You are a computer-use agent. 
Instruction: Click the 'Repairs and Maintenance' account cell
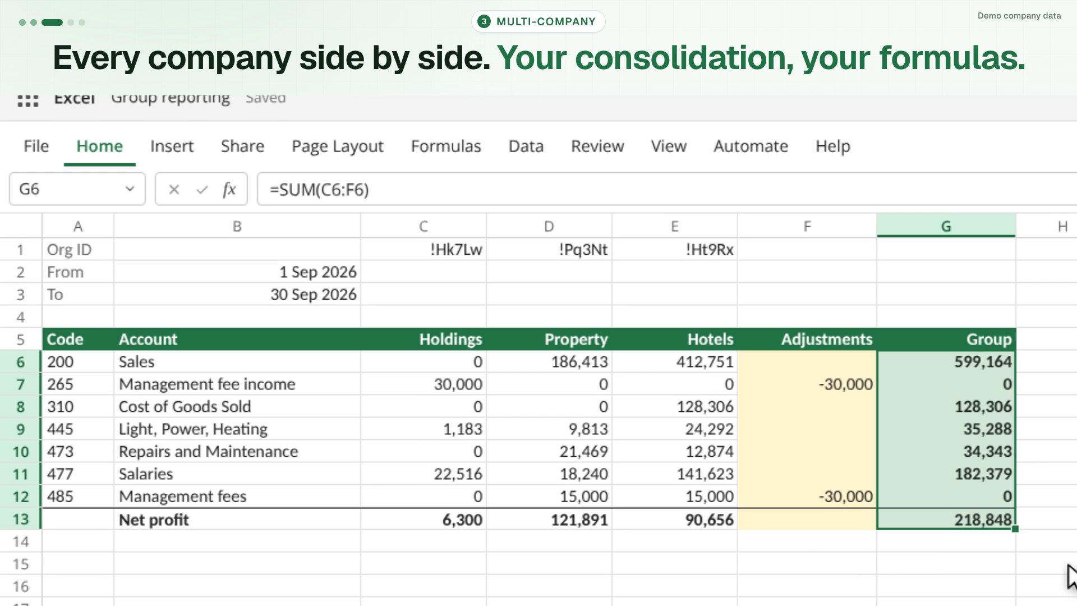pyautogui.click(x=237, y=452)
